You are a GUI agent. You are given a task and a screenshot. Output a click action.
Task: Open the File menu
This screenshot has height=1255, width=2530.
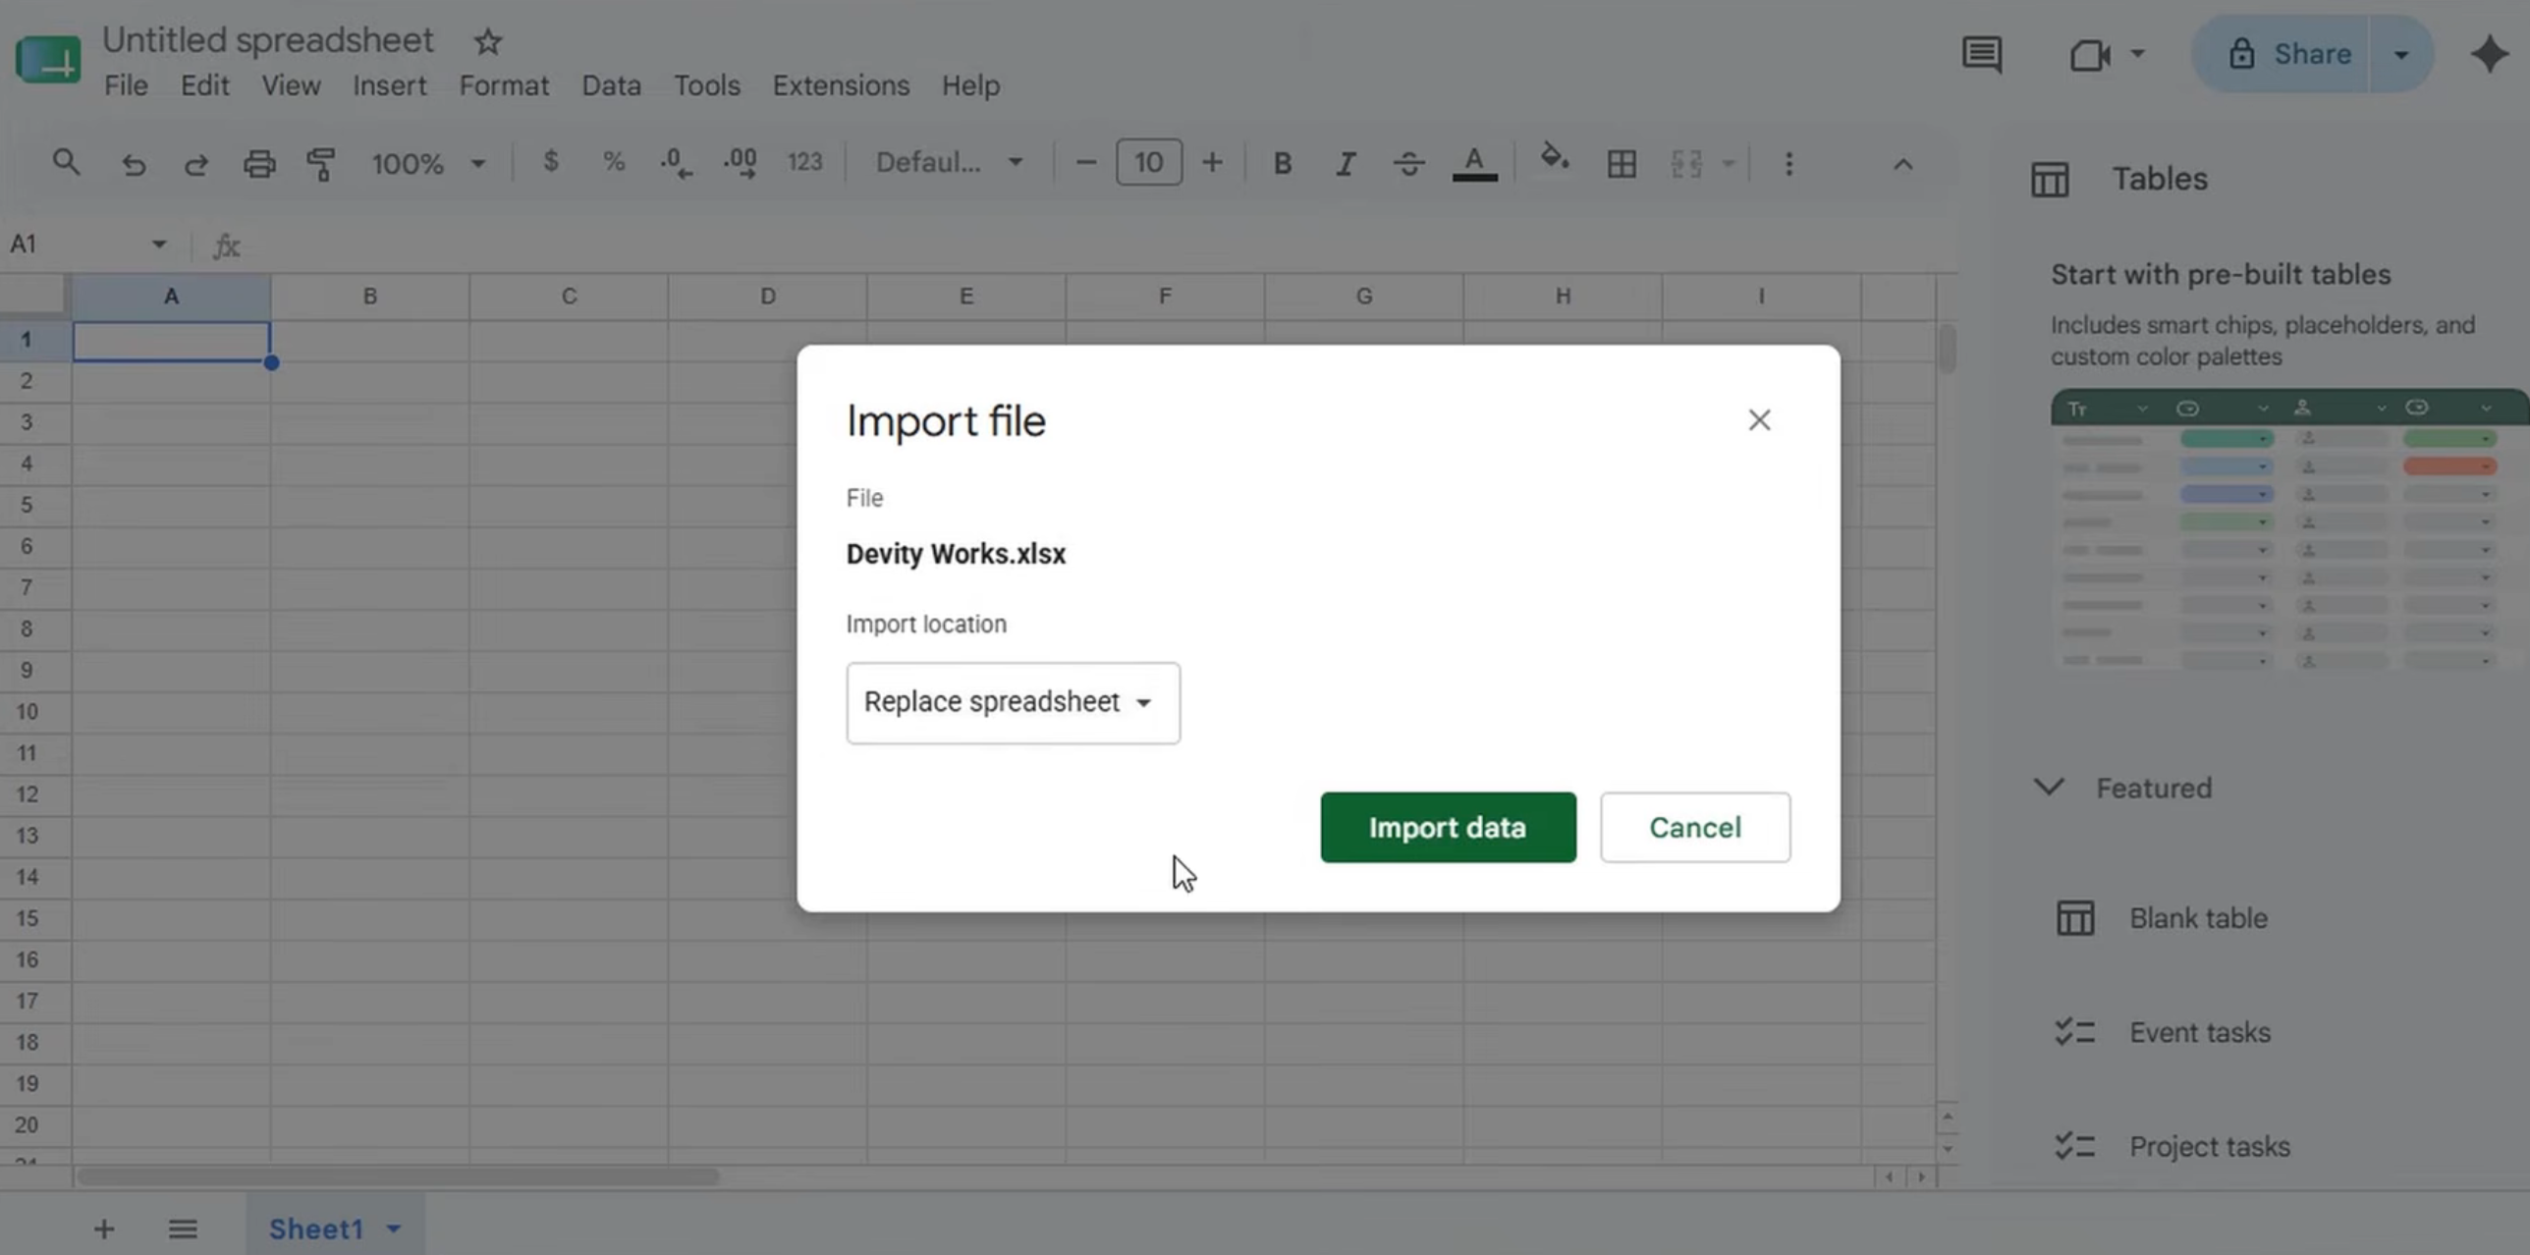click(x=126, y=85)
